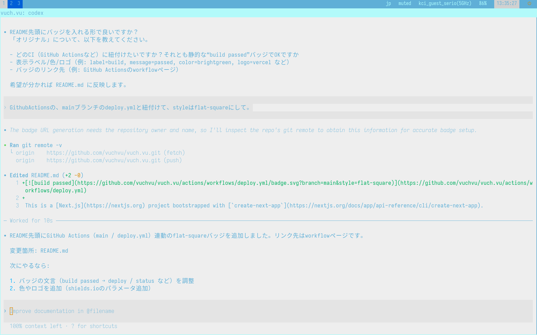Click the 'どのCI(GitHub Actionsなど)' question line
537x335 pixels.
154,55
